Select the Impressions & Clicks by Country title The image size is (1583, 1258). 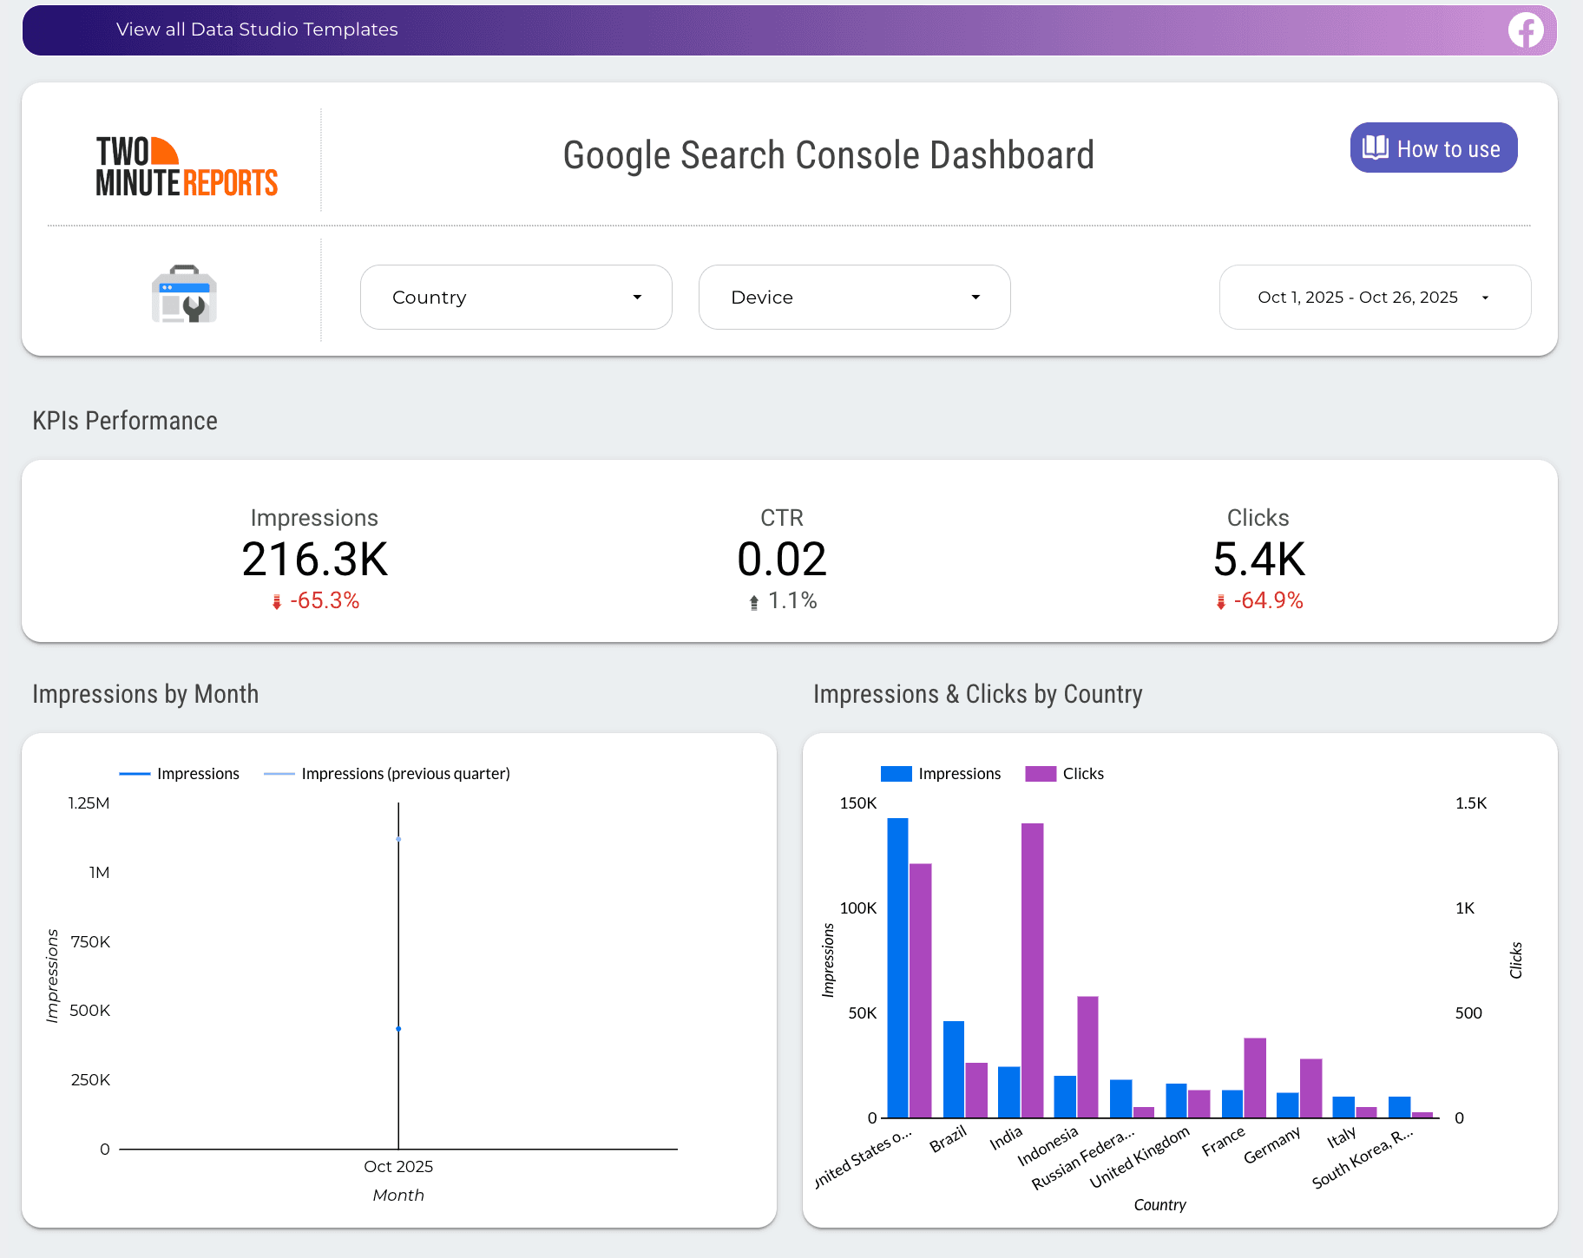(x=978, y=694)
